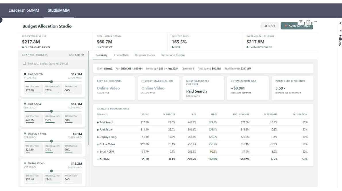Image resolution: width=342 pixels, height=191 pixels.
Task: View the Scenario vs Baseline tab
Action: coord(173,55)
